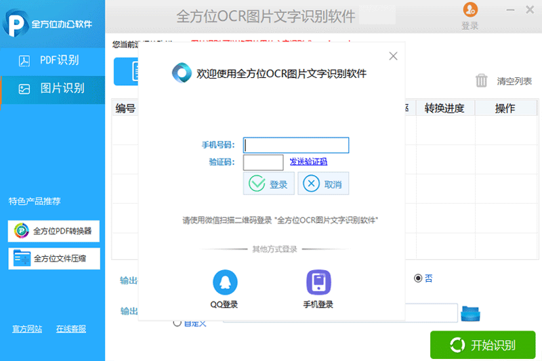Click the 开始识别 green button

482,345
